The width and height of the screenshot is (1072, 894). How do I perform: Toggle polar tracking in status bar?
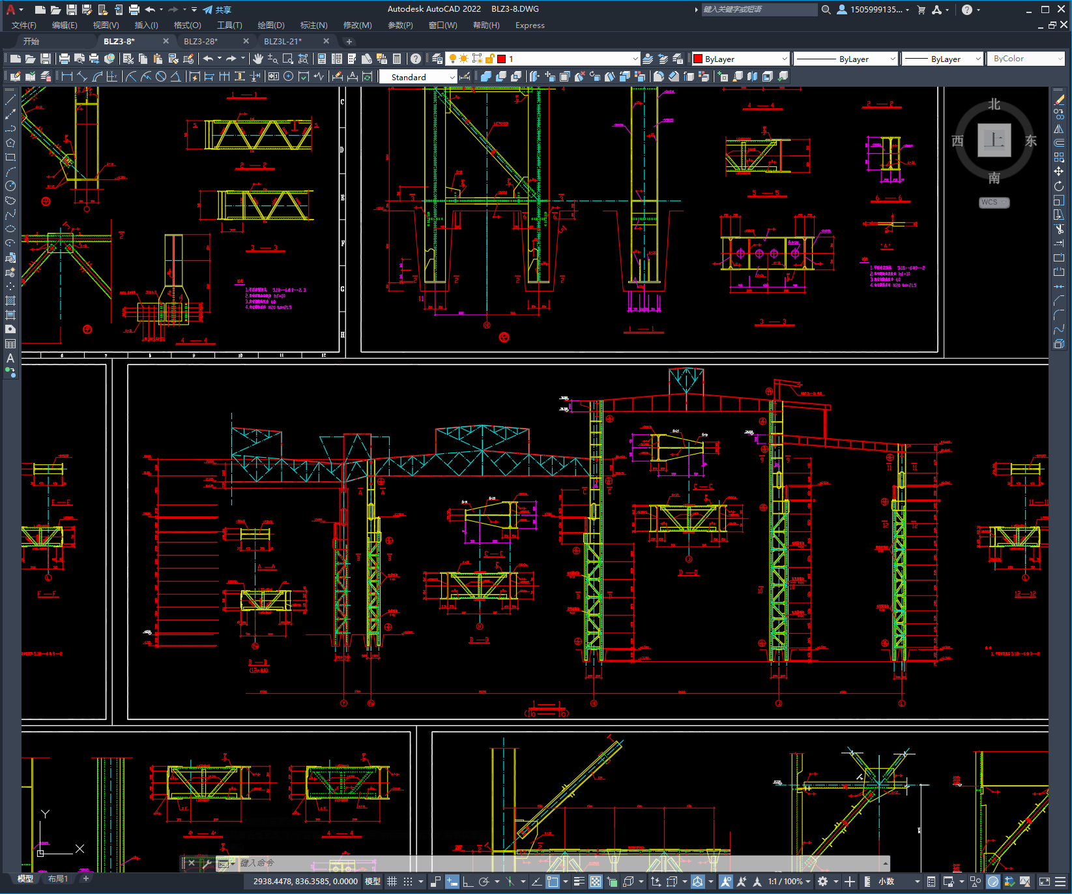pos(484,882)
